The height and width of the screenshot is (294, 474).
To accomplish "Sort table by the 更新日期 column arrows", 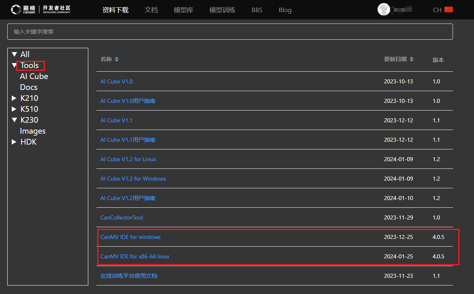I will [412, 59].
